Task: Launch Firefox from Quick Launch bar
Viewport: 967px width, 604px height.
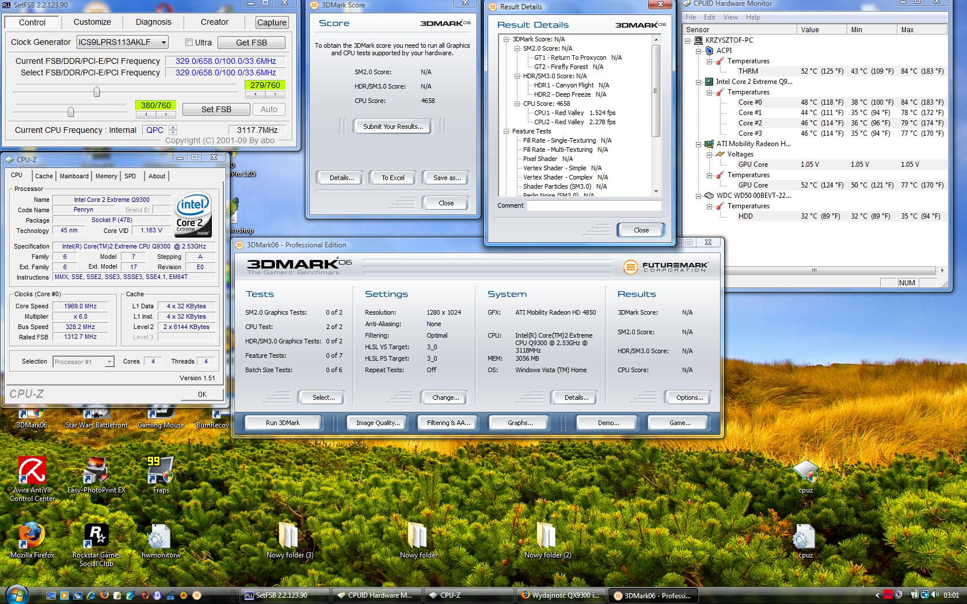Action: [104, 595]
